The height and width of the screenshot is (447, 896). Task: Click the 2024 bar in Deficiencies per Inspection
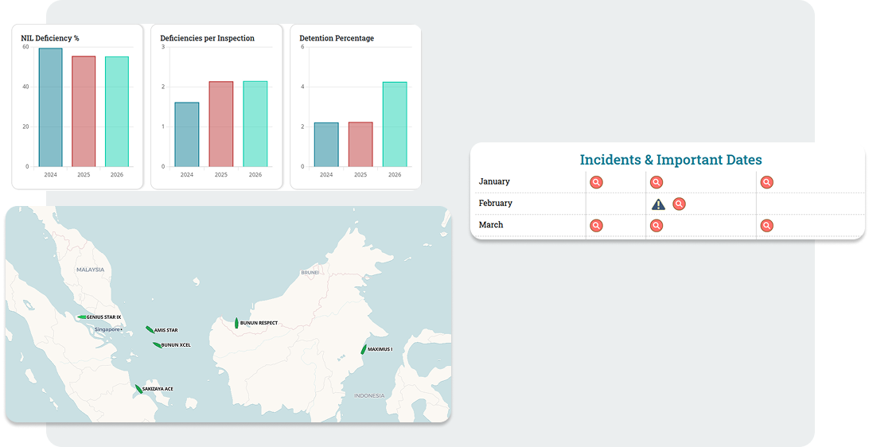pos(187,134)
